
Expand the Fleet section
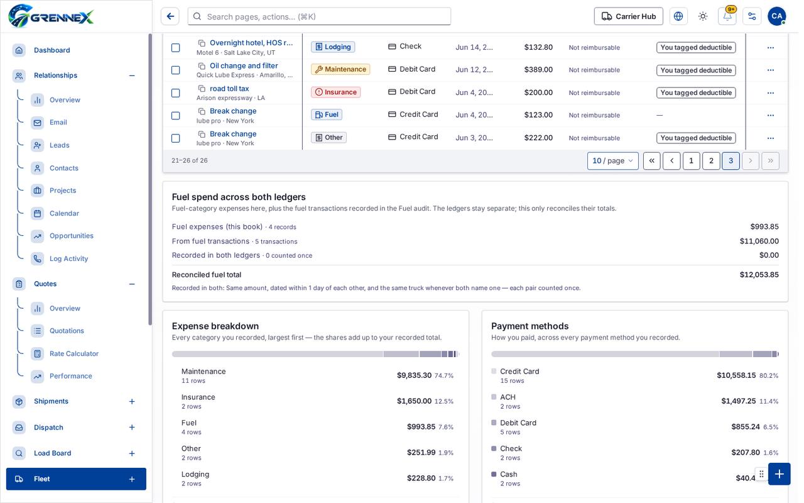click(x=132, y=479)
